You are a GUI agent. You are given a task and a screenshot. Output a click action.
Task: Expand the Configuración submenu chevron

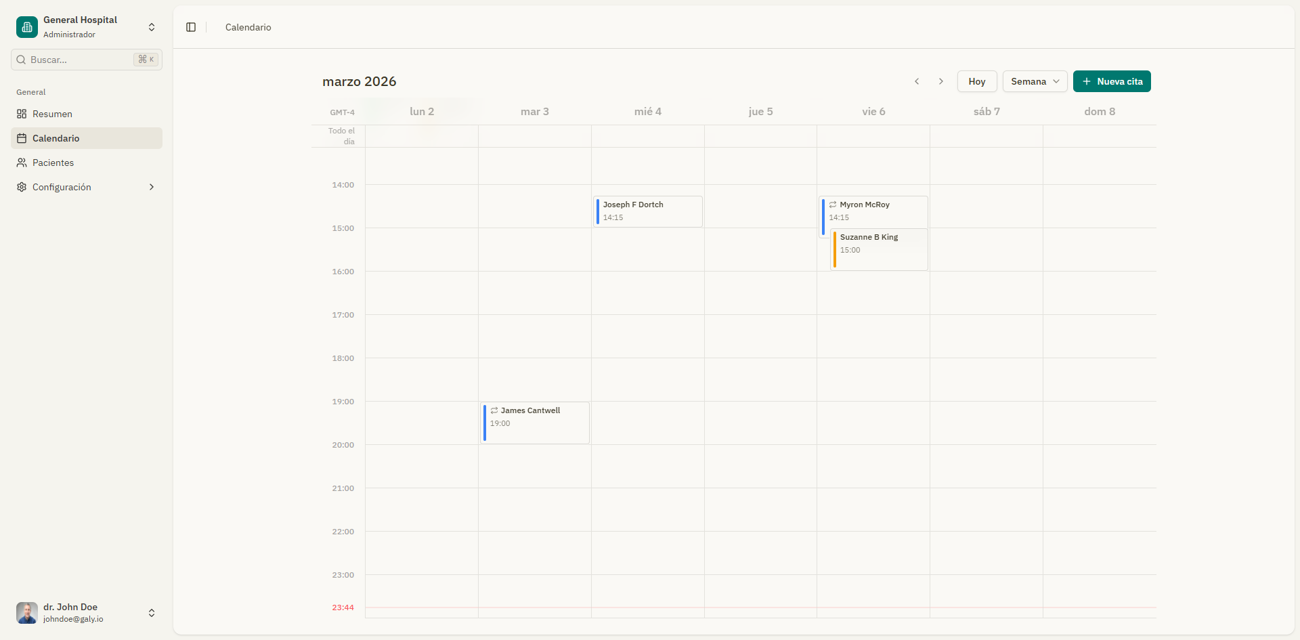[151, 187]
